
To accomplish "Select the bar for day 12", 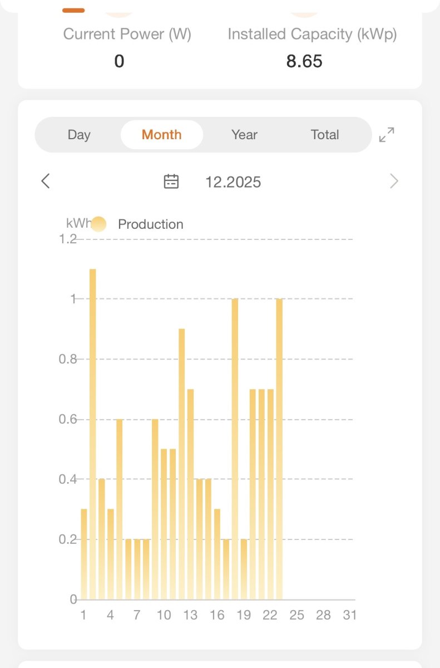I will click(x=181, y=464).
